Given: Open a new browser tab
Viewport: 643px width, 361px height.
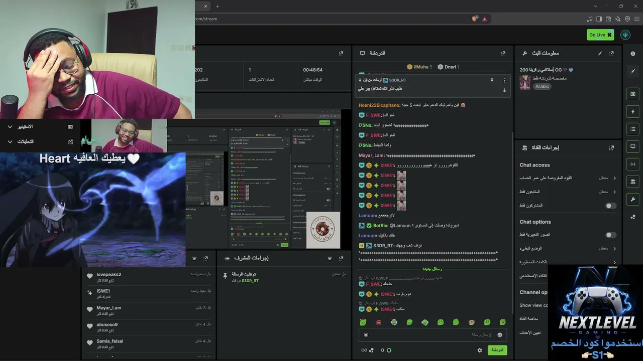Looking at the screenshot, I should tap(218, 6).
